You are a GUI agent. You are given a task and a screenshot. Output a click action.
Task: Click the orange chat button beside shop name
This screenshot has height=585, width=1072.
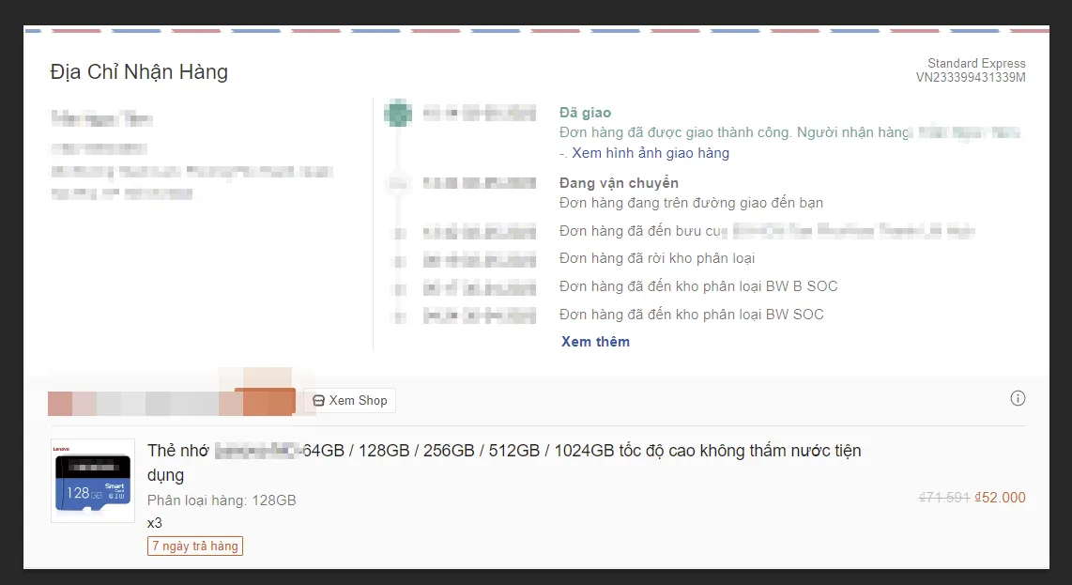pos(265,401)
